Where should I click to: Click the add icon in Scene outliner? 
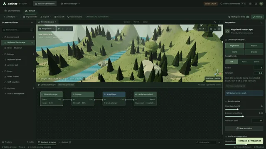[x=32, y=22]
